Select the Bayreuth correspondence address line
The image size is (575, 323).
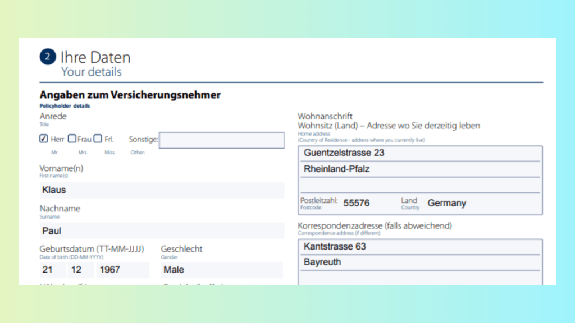click(x=420, y=262)
